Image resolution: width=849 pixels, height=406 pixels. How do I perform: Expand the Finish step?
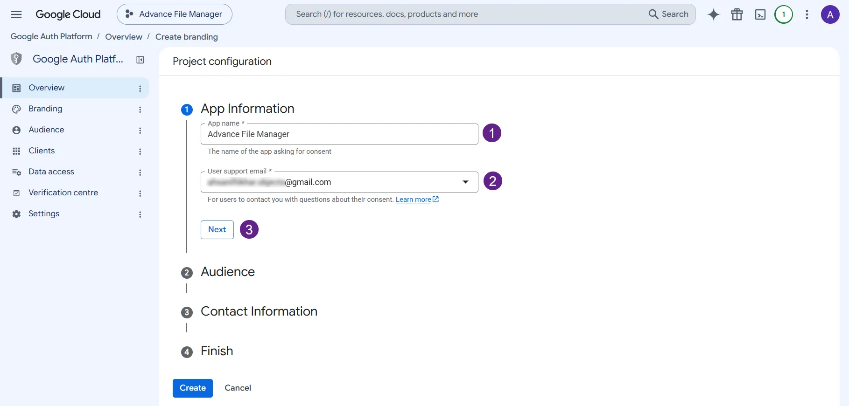(217, 351)
